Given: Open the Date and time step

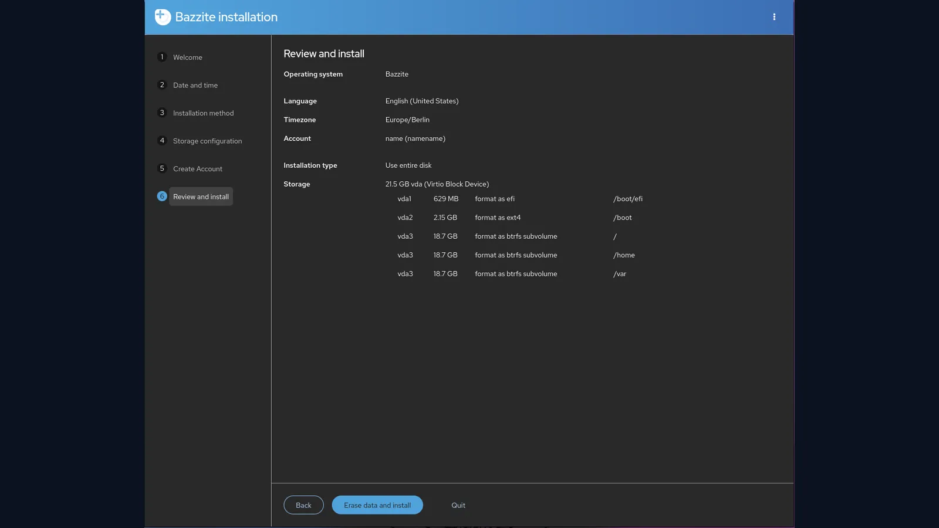Looking at the screenshot, I should (195, 85).
